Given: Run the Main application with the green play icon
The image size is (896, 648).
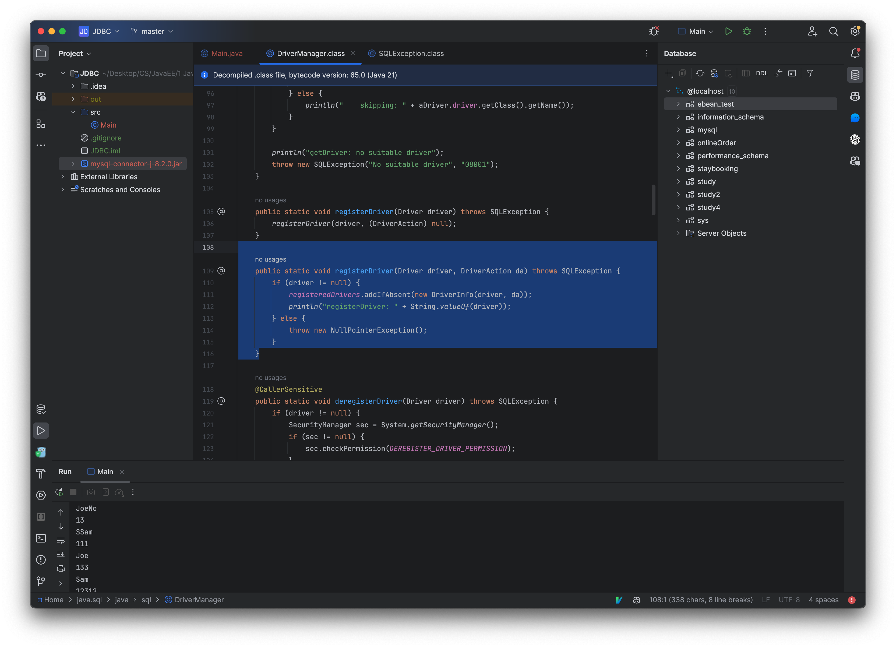Looking at the screenshot, I should [729, 31].
